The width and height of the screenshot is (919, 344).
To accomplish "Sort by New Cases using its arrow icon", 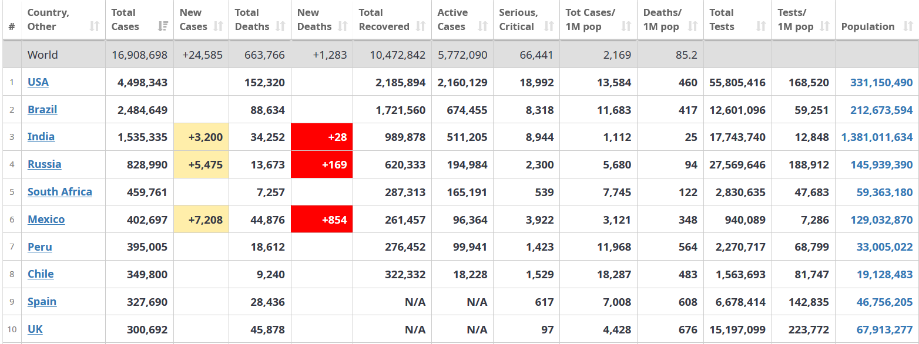I will click(x=219, y=26).
